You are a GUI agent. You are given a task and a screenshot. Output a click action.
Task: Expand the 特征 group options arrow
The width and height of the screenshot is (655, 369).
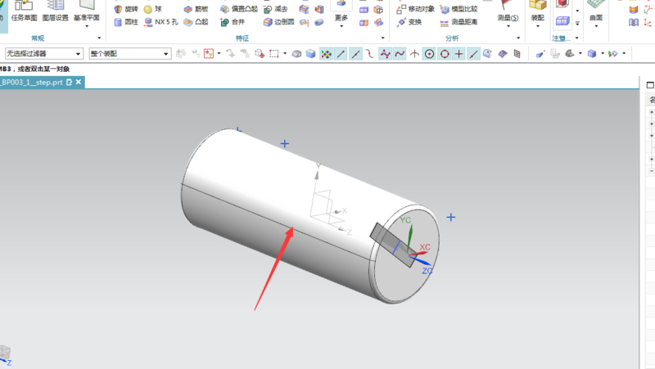coord(382,38)
